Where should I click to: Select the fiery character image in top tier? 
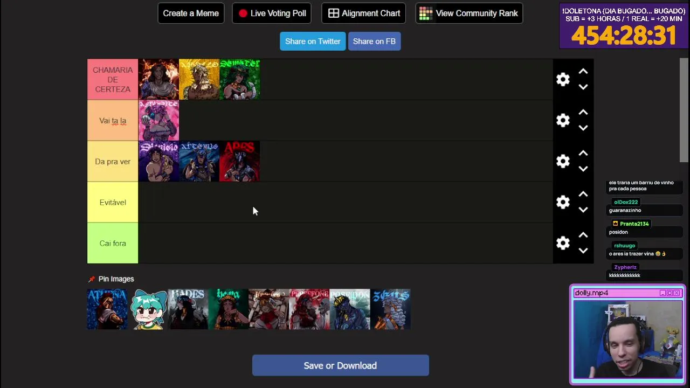pyautogui.click(x=158, y=80)
